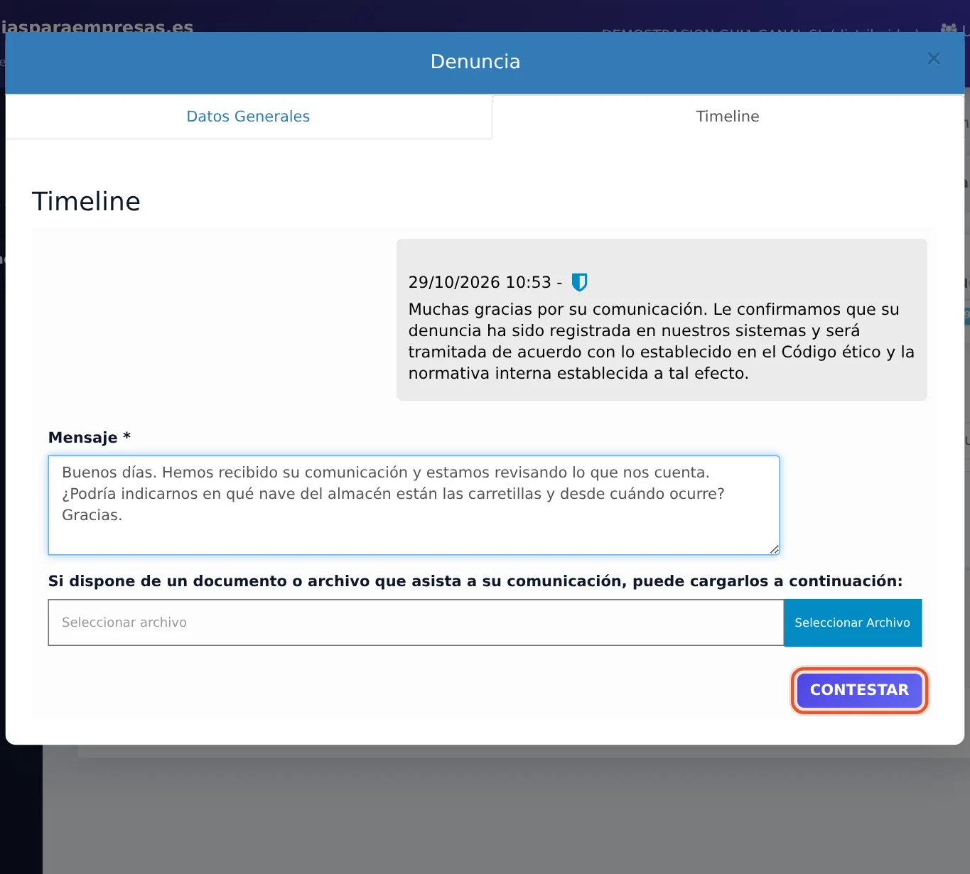This screenshot has width=970, height=874.
Task: Click the message text starting 'Muchas gracias por su comunicación'
Action: tap(661, 341)
